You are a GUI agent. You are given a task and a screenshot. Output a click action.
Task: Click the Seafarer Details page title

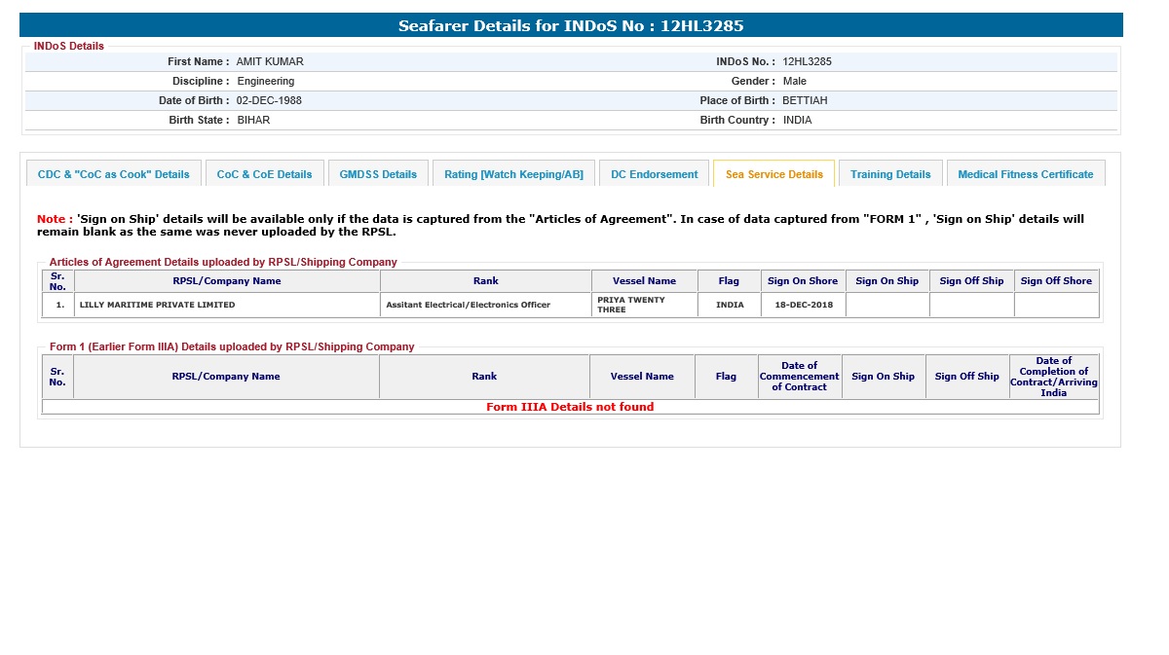(x=571, y=25)
